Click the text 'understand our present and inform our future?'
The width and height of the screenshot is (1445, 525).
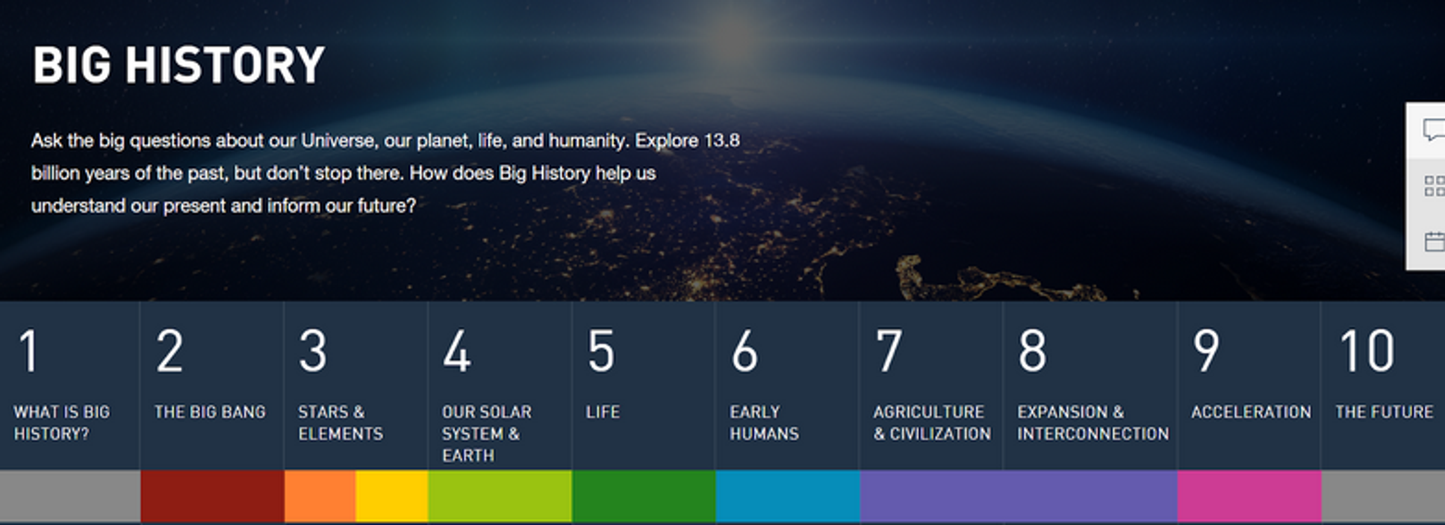point(223,206)
